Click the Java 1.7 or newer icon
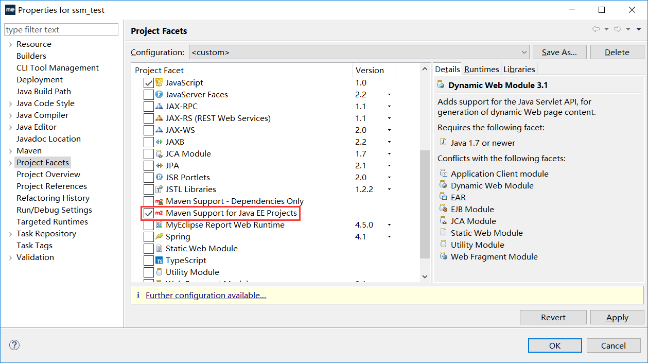 pyautogui.click(x=444, y=143)
